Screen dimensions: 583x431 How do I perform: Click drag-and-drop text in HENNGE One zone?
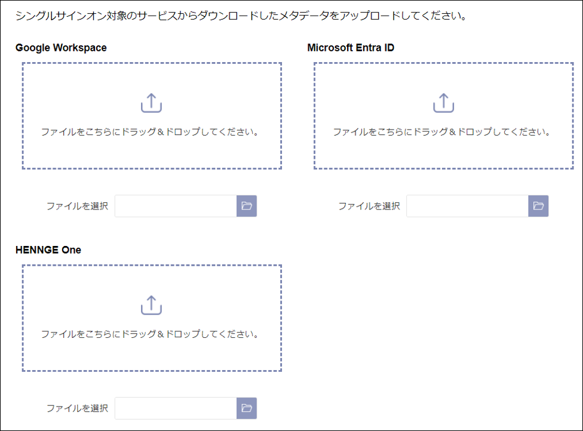tap(150, 334)
